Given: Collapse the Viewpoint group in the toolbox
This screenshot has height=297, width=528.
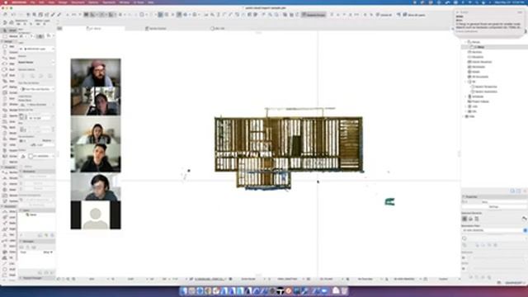Looking at the screenshot, I should tap(2, 167).
